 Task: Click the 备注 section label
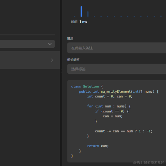(x=70, y=38)
